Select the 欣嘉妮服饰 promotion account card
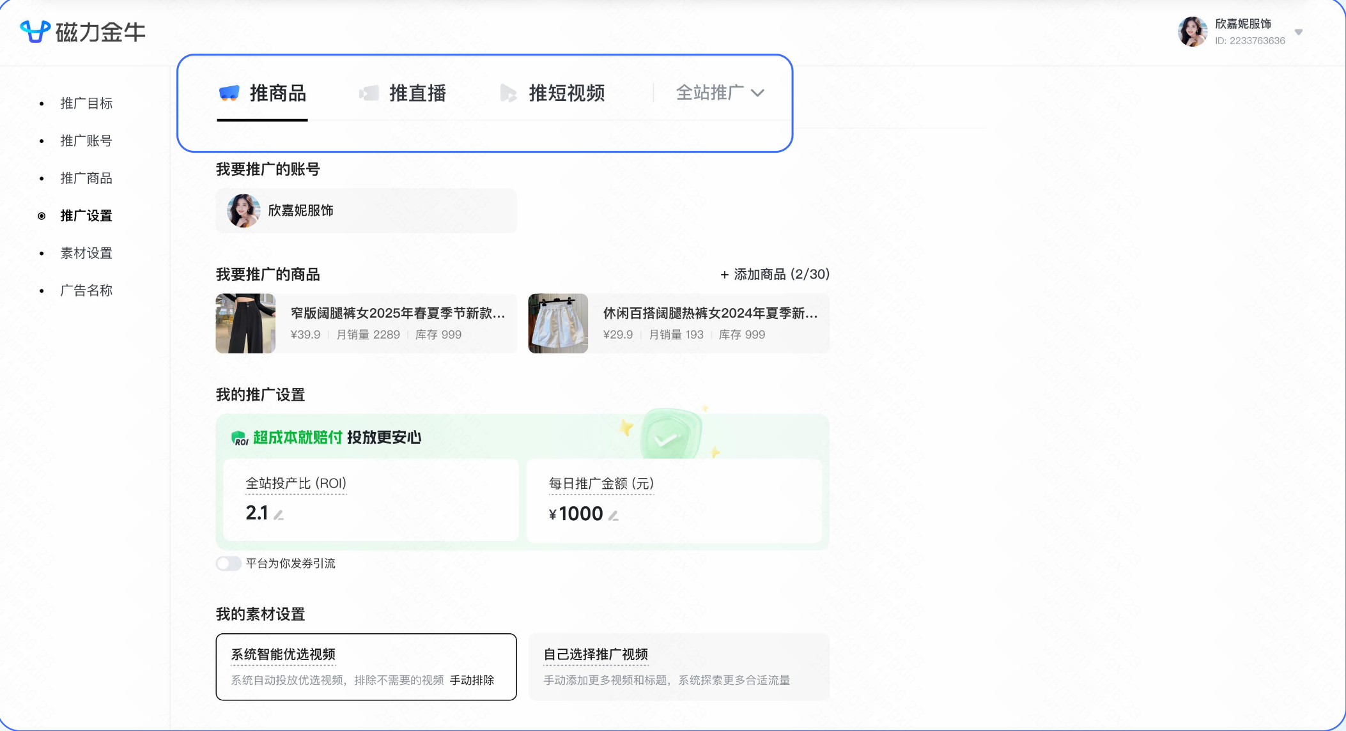 point(366,210)
